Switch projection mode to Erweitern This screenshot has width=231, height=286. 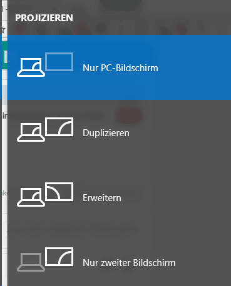120,197
